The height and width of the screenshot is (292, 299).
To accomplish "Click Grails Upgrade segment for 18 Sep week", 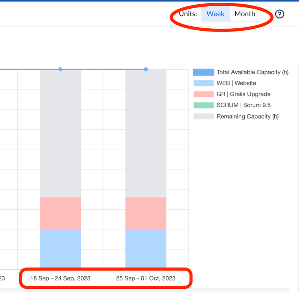I will coord(60,213).
